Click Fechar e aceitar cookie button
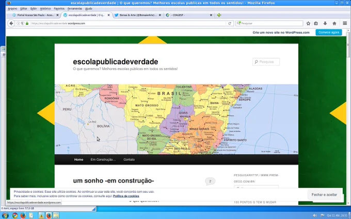The width and height of the screenshot is (351, 219). click(x=324, y=195)
